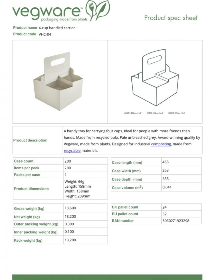Click the composting hyperlink in the description
This screenshot has width=215, height=280.
pyautogui.click(x=161, y=144)
